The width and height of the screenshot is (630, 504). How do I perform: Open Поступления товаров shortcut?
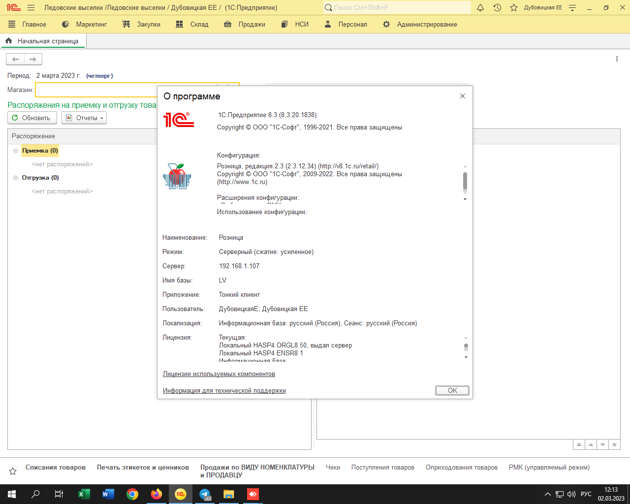pos(383,468)
